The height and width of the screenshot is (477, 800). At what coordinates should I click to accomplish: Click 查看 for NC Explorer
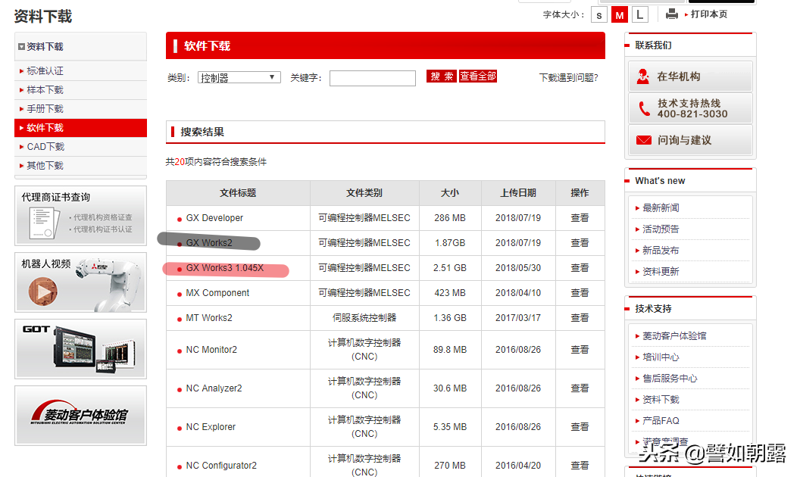point(580,427)
